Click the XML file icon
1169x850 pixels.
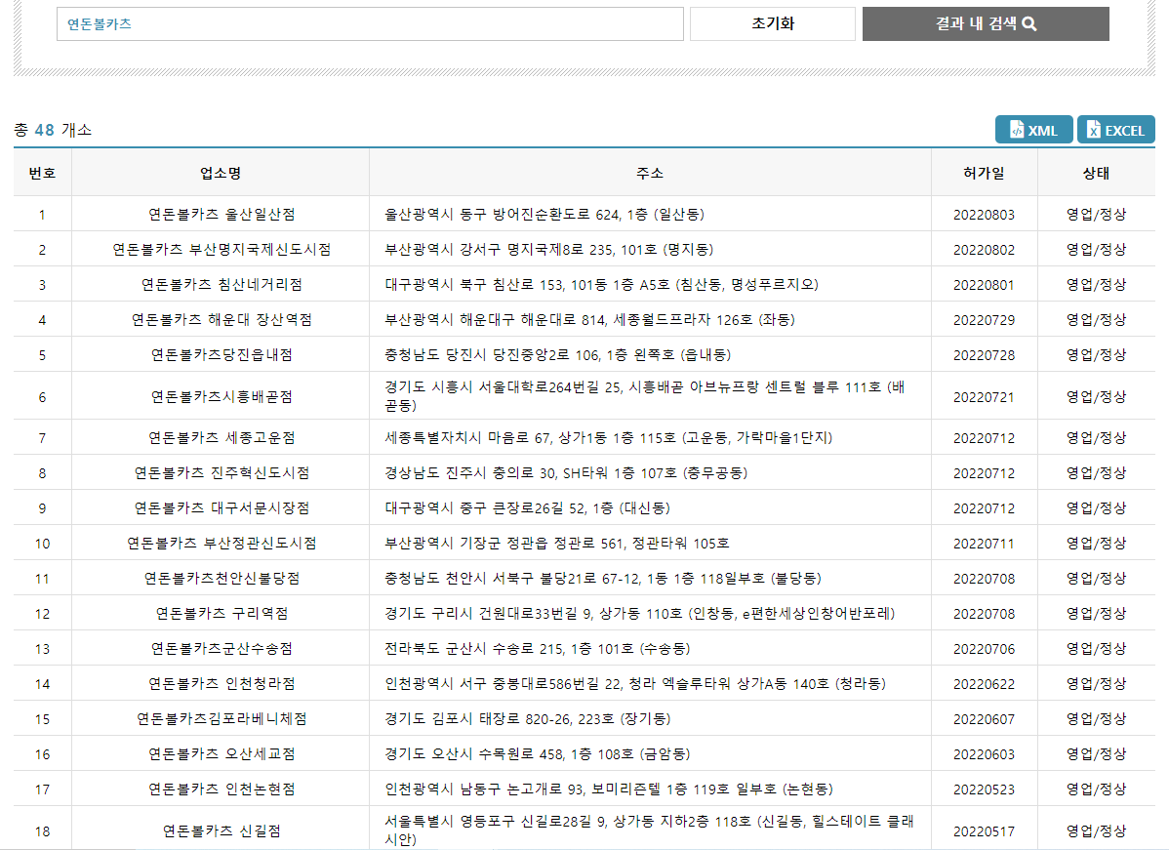click(1017, 130)
